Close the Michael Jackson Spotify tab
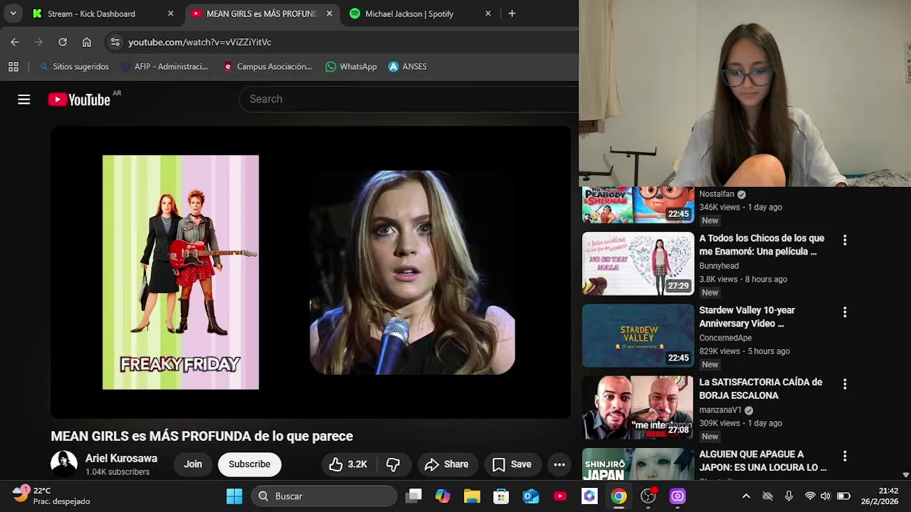Screen dimensions: 911x512 [488, 14]
